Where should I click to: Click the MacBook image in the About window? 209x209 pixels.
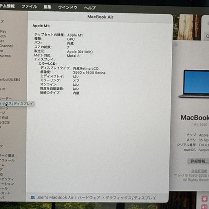pos(194,84)
